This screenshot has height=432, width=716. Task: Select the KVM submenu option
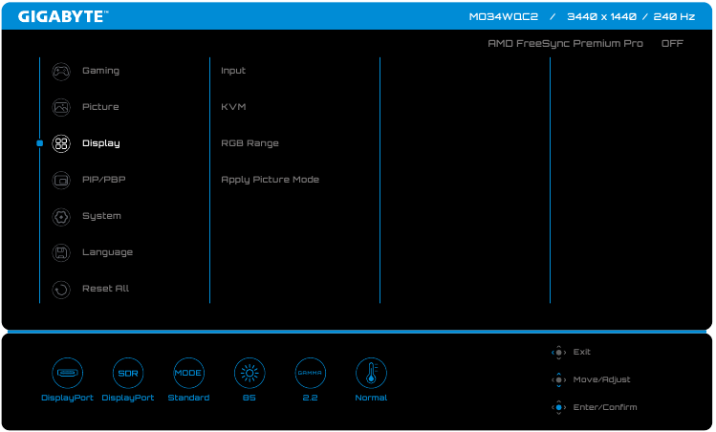(233, 107)
